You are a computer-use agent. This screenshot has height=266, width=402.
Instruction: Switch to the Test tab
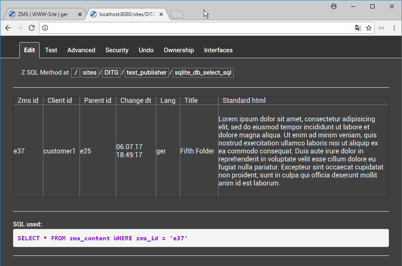pos(51,50)
